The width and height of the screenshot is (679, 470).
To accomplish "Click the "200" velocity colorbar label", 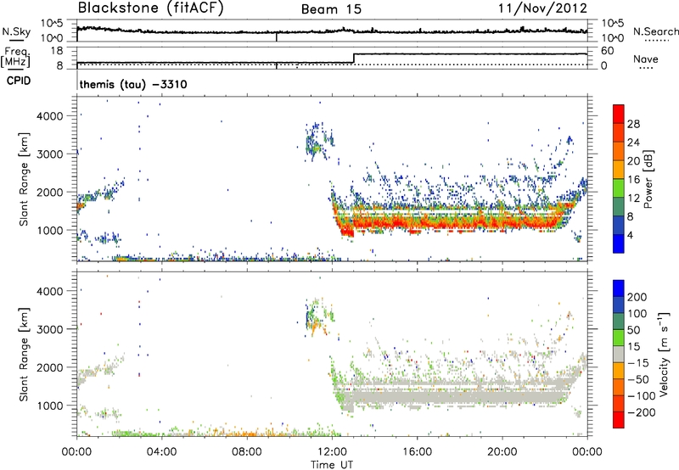I will pos(637,297).
